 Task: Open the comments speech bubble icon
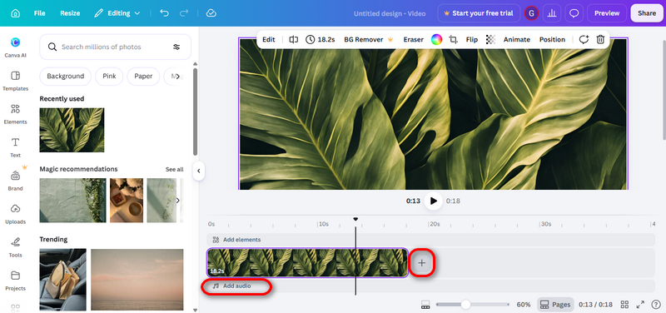click(574, 13)
